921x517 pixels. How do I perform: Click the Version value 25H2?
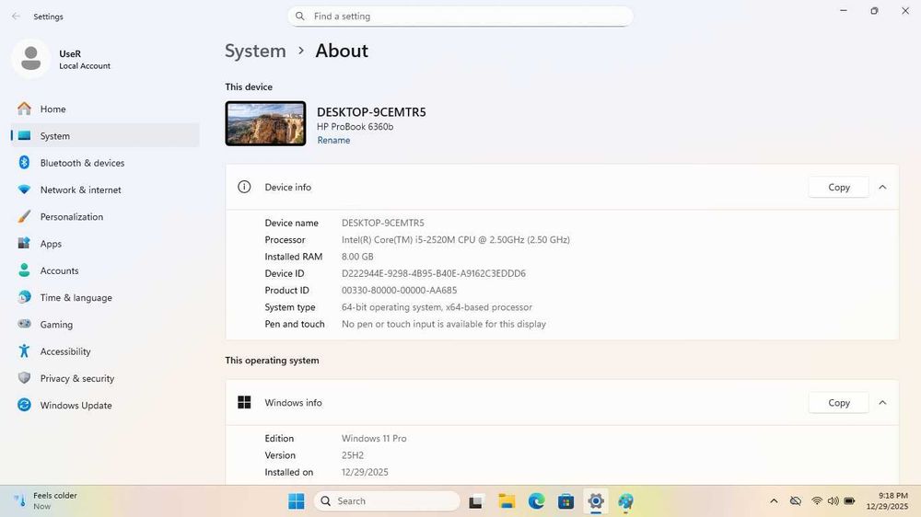tap(353, 455)
